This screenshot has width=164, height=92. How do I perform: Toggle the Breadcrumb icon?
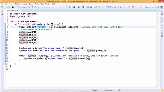coord(107,7)
